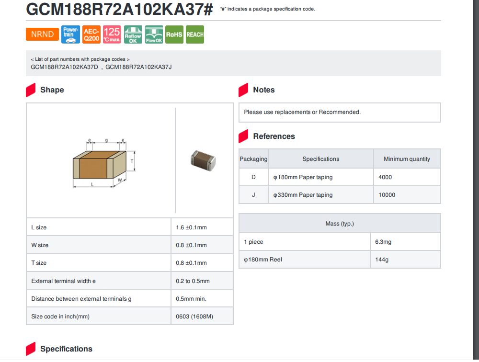479x362 pixels.
Task: Click the 'Please use replacements or Recommended.' note
Action: [302, 112]
